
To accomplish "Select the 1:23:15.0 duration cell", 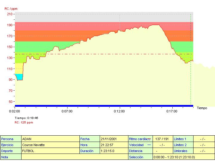I will coord(114,151).
